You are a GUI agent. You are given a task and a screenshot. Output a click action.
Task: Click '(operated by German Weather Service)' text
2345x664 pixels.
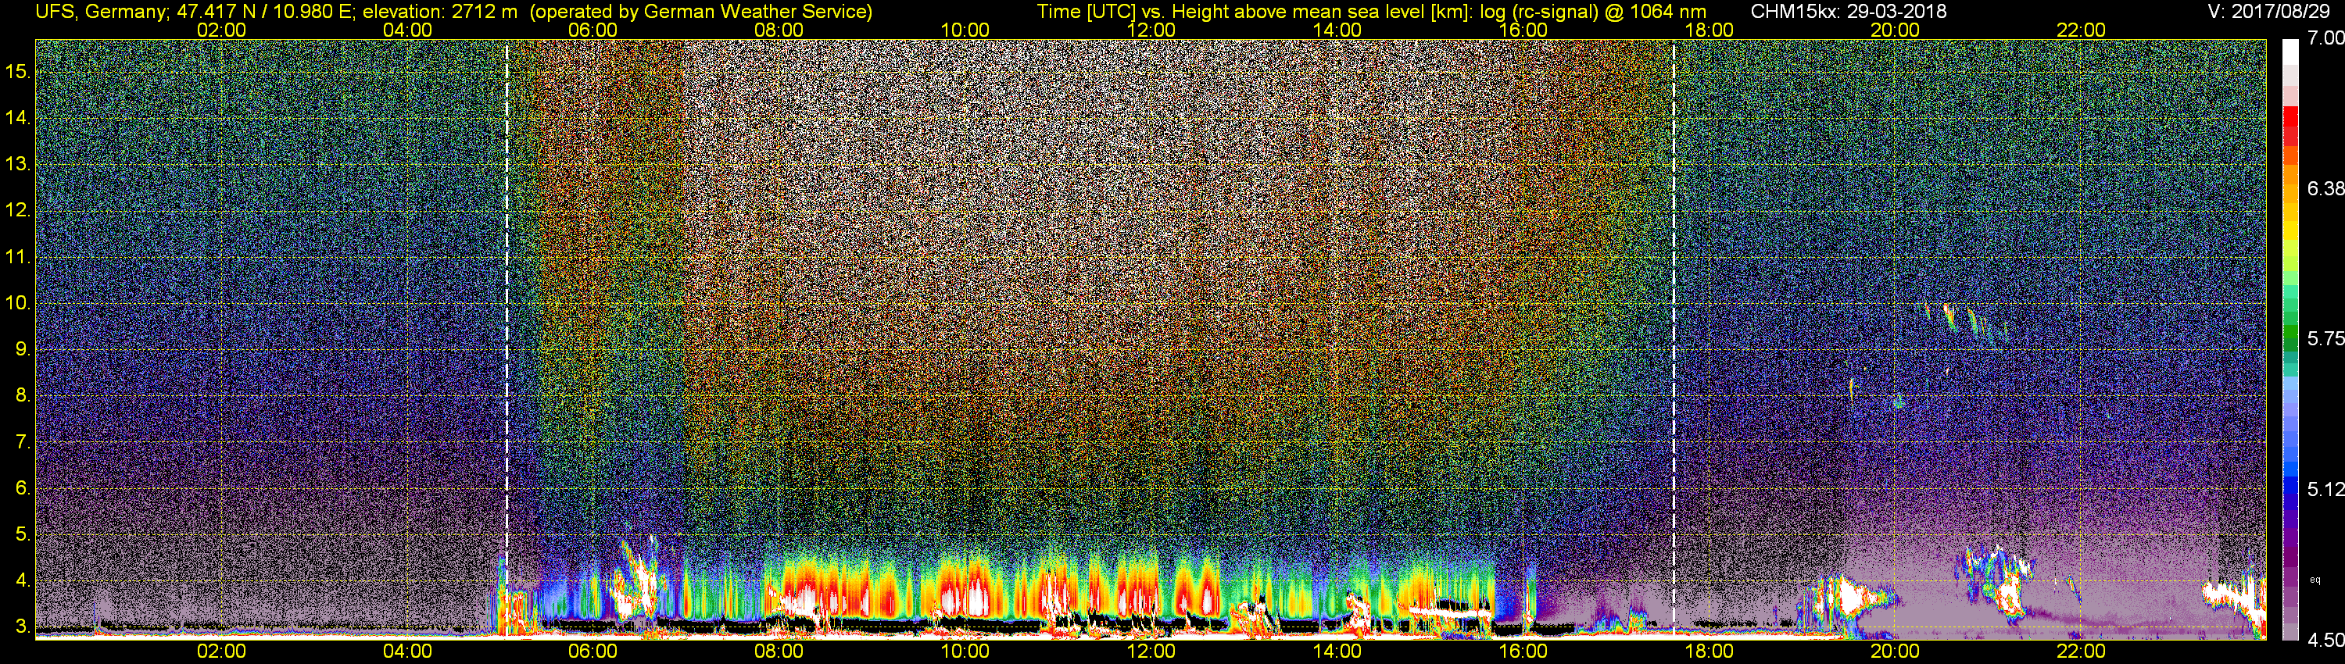pos(701,12)
